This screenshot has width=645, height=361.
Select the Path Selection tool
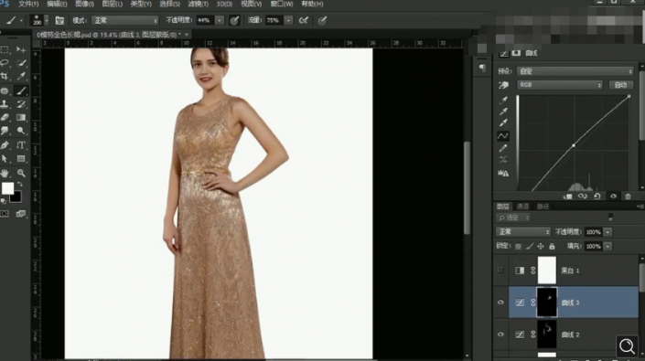(x=5, y=158)
